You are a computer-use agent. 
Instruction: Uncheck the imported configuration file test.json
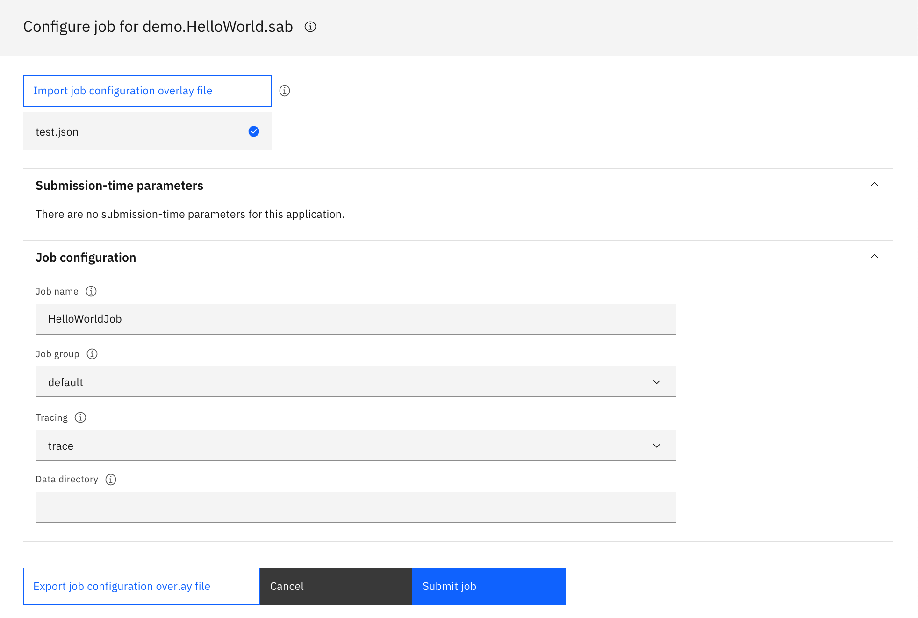tap(253, 131)
